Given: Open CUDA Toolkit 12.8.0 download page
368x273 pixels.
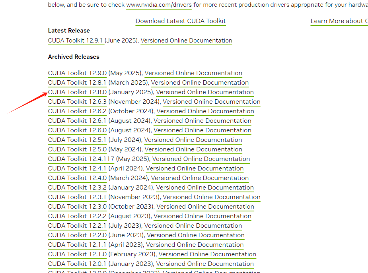Looking at the screenshot, I should pyautogui.click(x=77, y=92).
